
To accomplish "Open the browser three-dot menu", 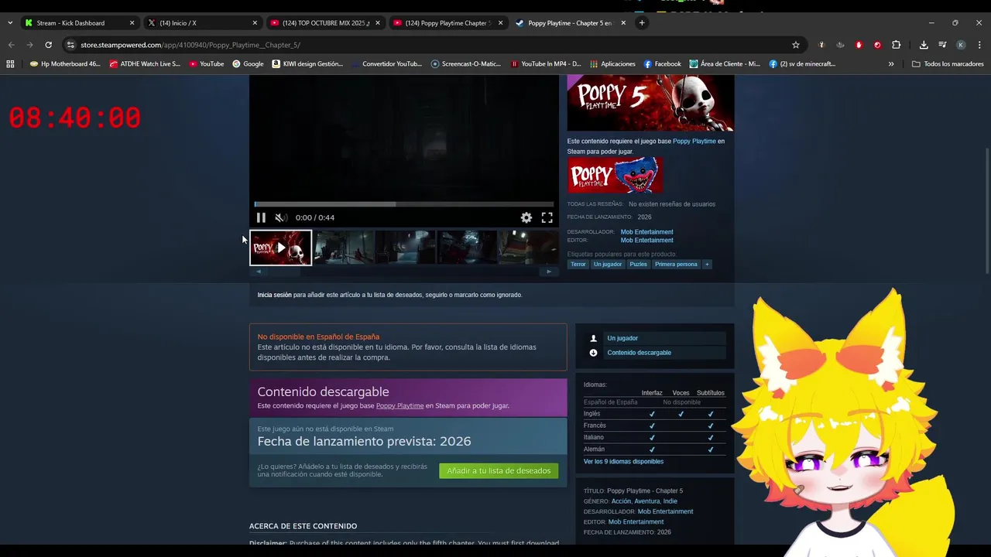I will pyautogui.click(x=979, y=45).
